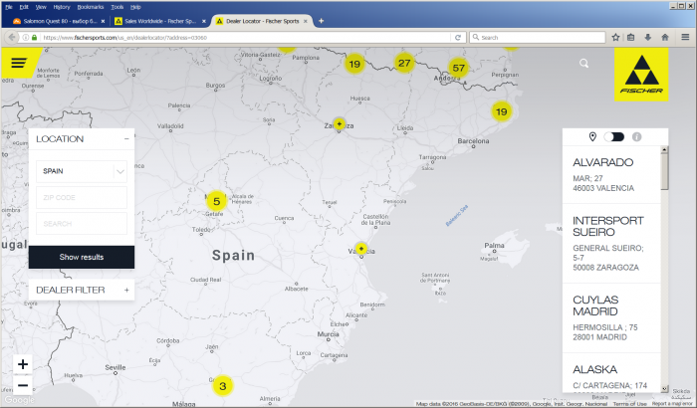Open the Tools menu

point(116,7)
